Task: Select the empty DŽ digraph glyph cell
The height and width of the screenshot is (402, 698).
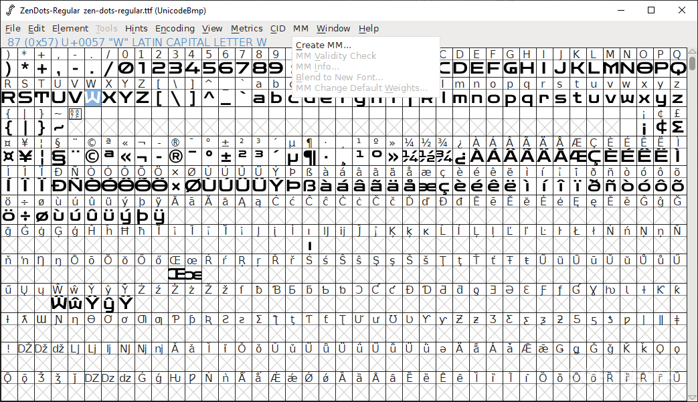Action: 25,363
